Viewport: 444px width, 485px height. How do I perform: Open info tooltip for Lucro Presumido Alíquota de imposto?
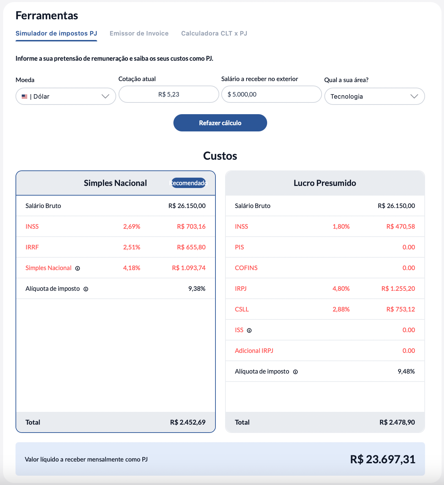pyautogui.click(x=295, y=372)
